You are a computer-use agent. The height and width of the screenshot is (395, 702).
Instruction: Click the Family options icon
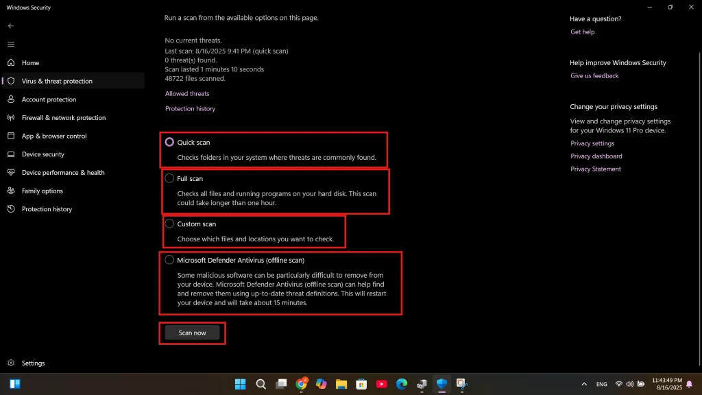pos(10,191)
